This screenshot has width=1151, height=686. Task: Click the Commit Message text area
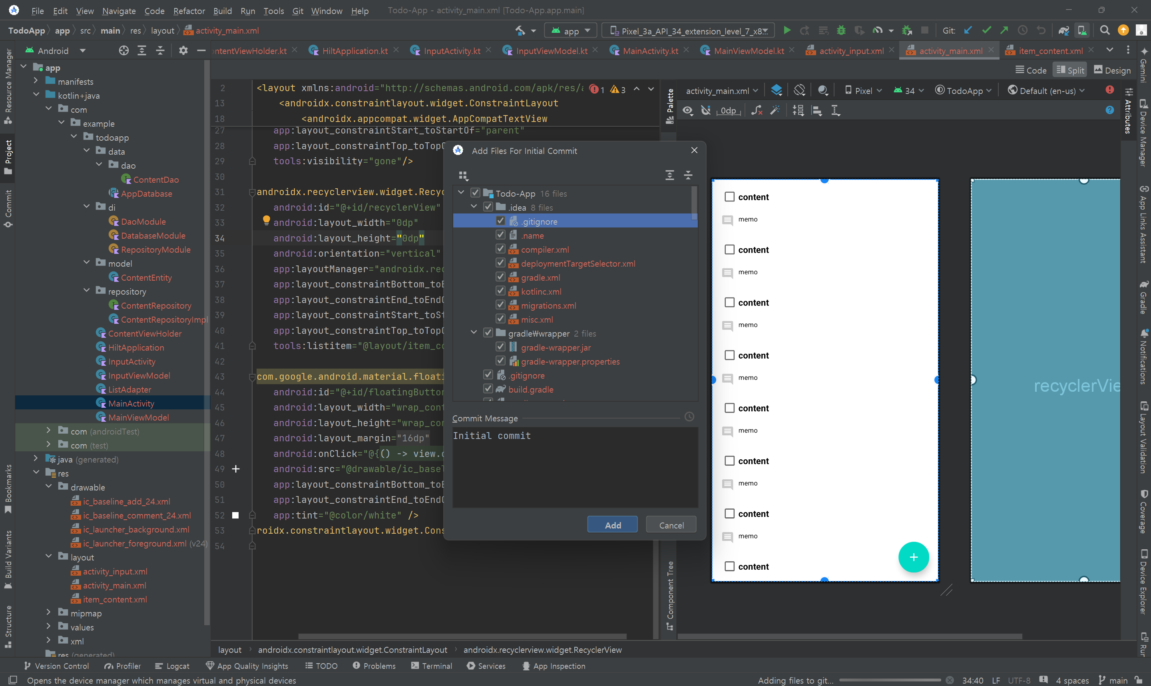click(575, 467)
